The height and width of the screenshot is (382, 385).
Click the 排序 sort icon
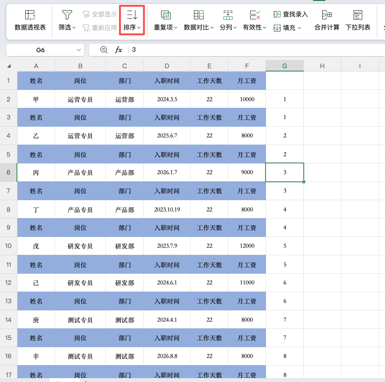132,15
